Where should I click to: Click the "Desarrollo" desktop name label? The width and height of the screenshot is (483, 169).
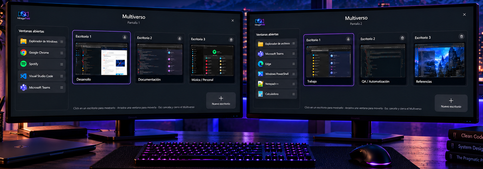(x=84, y=79)
